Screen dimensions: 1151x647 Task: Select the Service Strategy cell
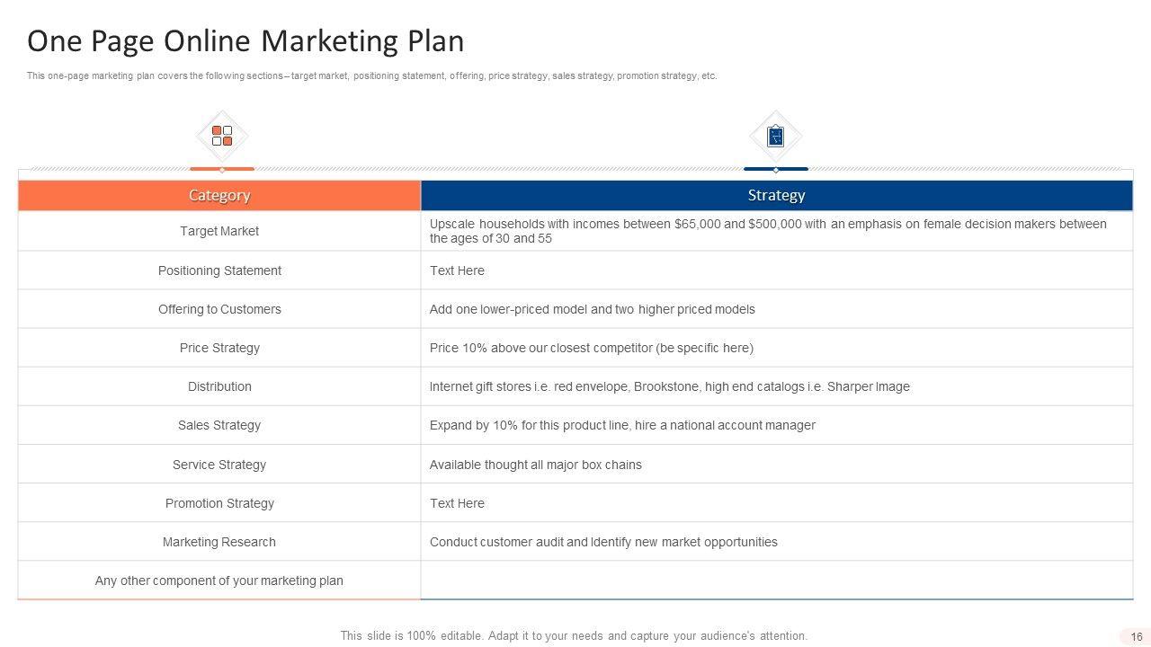point(219,465)
